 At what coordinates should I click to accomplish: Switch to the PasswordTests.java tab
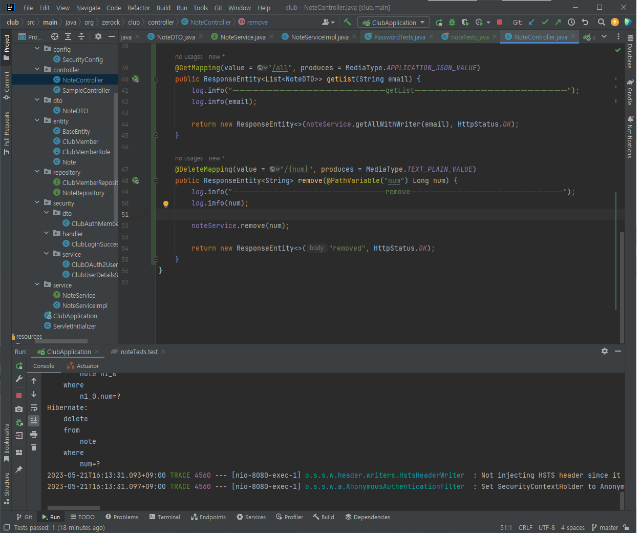click(x=399, y=37)
